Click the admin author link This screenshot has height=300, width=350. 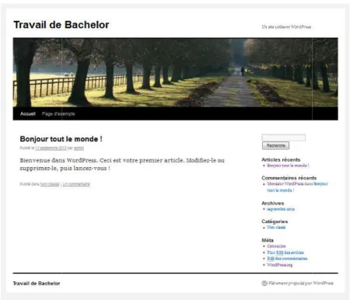point(79,148)
